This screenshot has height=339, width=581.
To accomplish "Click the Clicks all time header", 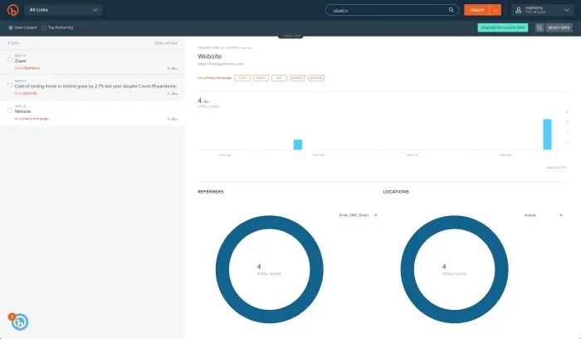I will click(x=166, y=43).
